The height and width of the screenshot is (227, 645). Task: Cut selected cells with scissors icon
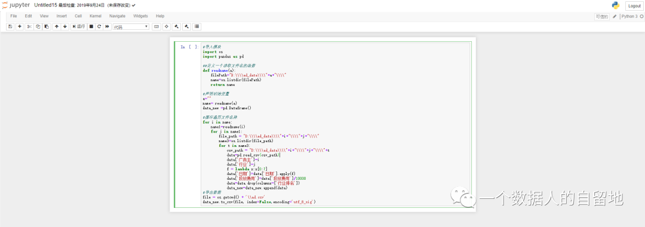[29, 26]
